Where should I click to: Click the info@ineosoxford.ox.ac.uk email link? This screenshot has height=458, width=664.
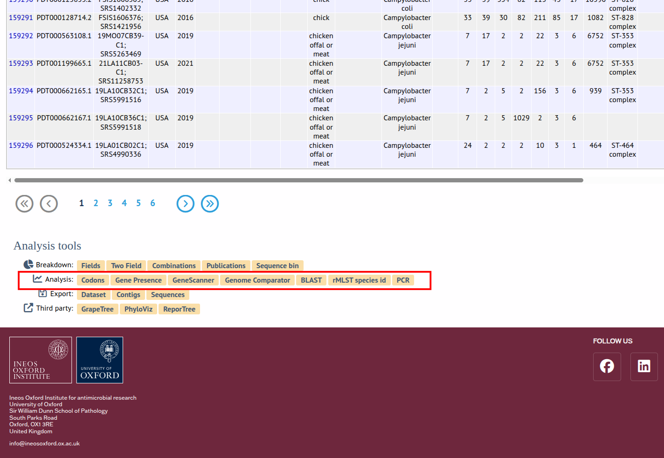(44, 444)
